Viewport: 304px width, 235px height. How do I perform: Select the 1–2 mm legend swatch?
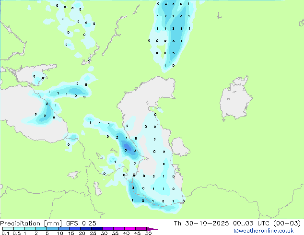pyautogui.click(x=30, y=229)
